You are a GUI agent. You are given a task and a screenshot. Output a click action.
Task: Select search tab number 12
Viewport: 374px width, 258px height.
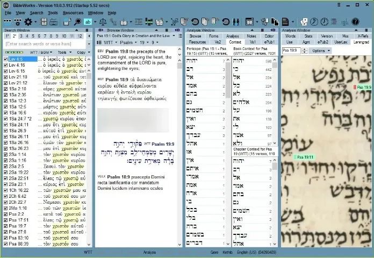point(80,36)
